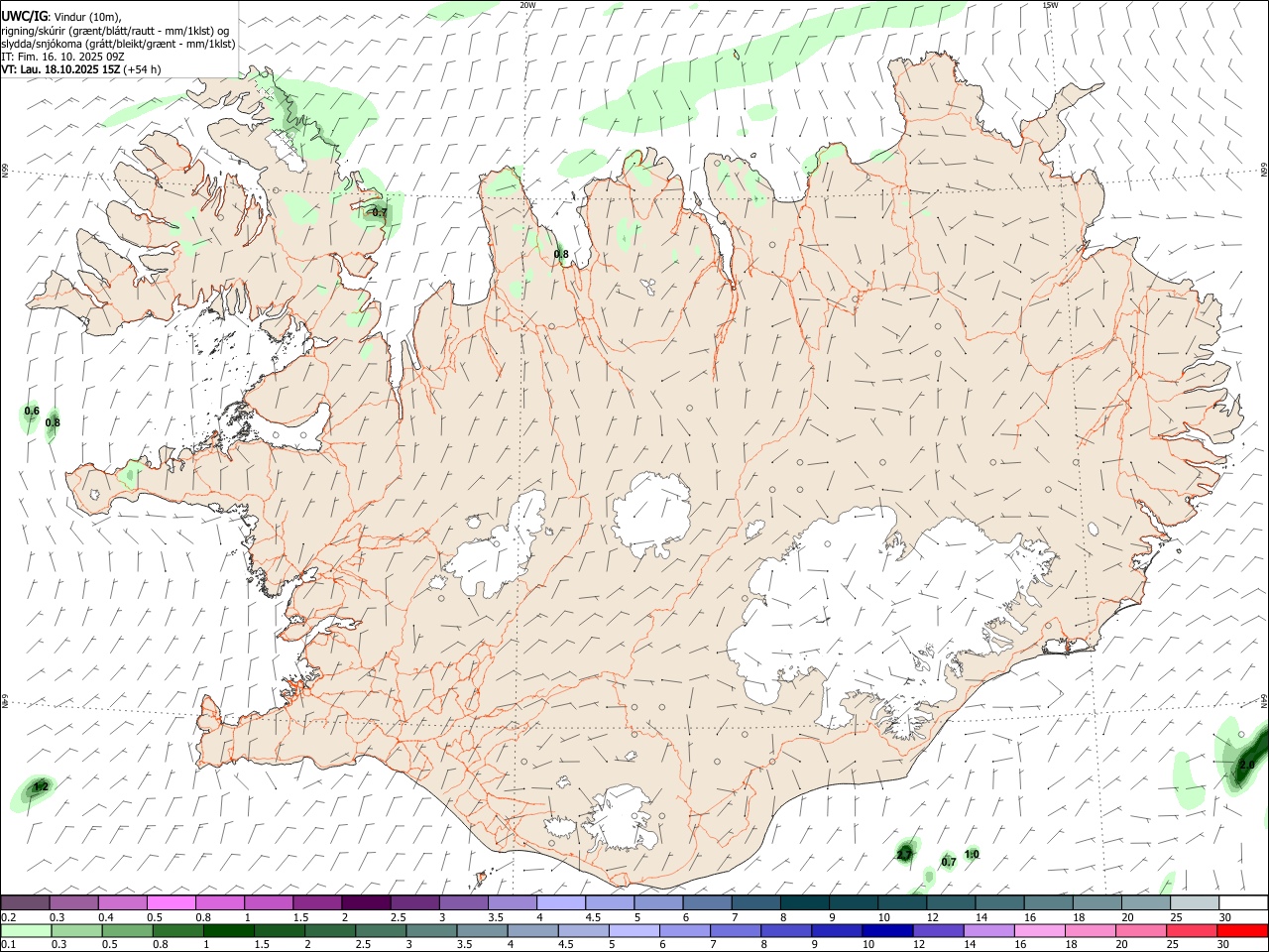
Task: Click the 0.7 precipitation value in the Westfjords
Action: tap(379, 212)
